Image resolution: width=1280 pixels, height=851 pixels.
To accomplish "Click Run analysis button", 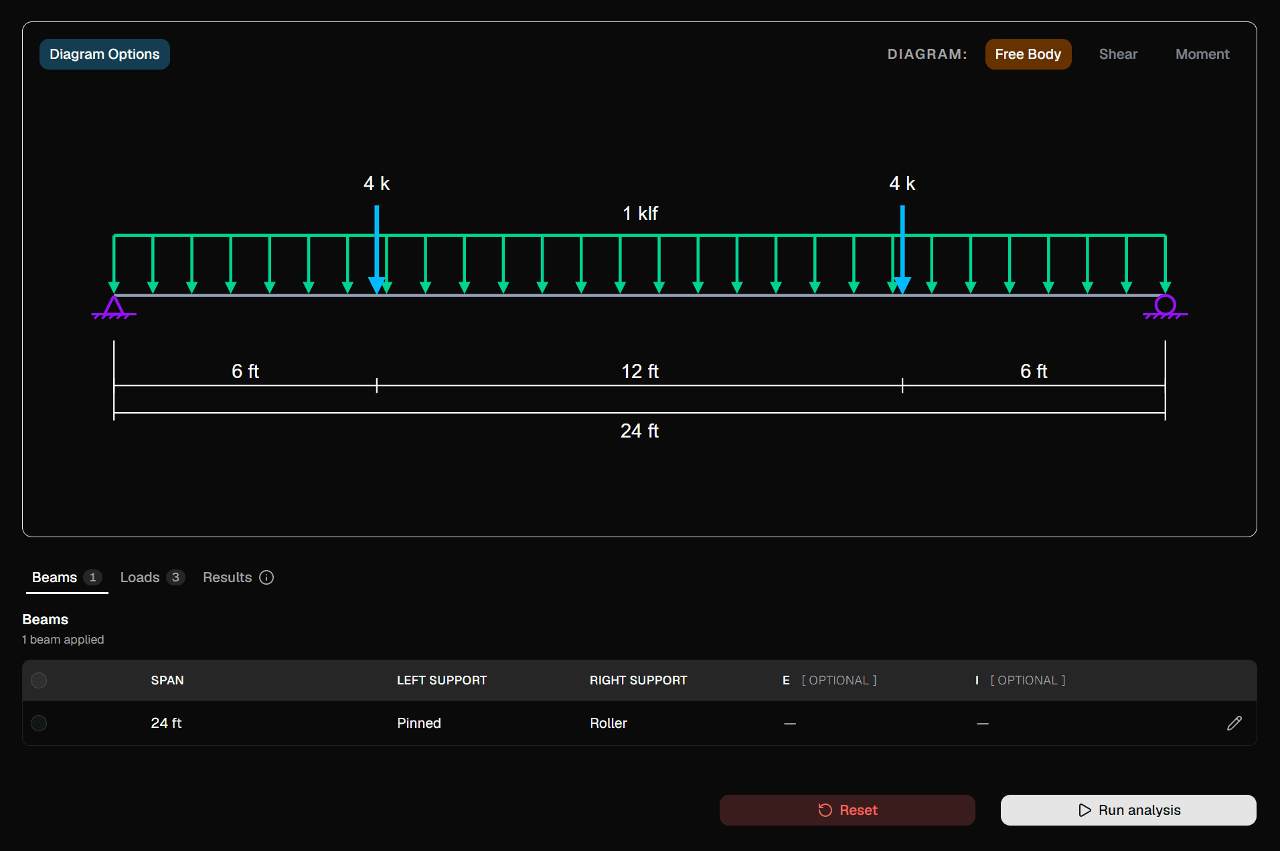I will [x=1128, y=810].
